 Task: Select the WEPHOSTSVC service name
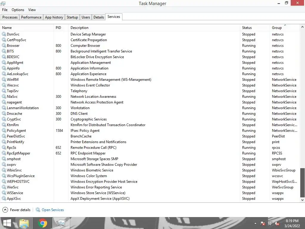18,182
